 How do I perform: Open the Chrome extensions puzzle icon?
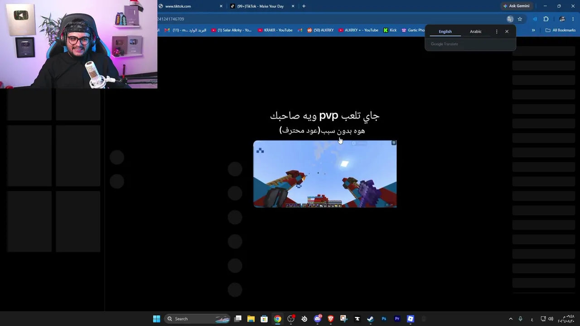pyautogui.click(x=546, y=19)
